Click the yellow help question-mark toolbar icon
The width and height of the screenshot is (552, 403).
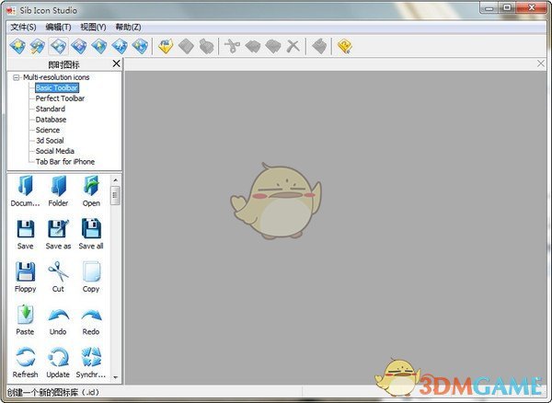tap(345, 46)
